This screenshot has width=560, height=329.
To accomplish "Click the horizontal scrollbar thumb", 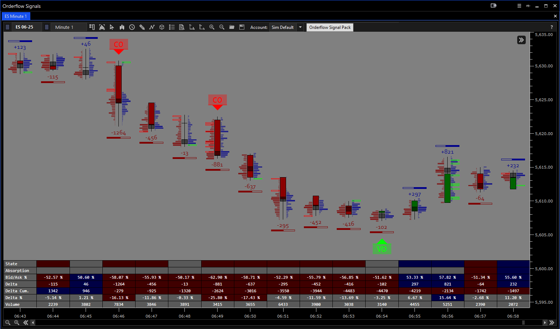I will click(x=523, y=323).
